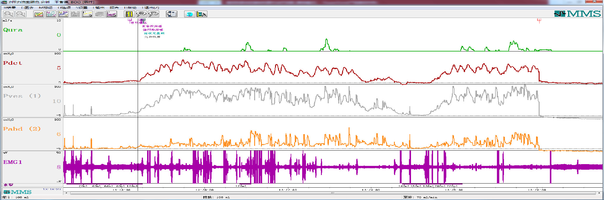The height and width of the screenshot is (200, 604).
Task: Click the horizontal scrollbar left arrow
Action: click(66, 193)
